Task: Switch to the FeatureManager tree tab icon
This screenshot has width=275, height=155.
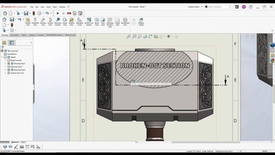Action: point(4,43)
